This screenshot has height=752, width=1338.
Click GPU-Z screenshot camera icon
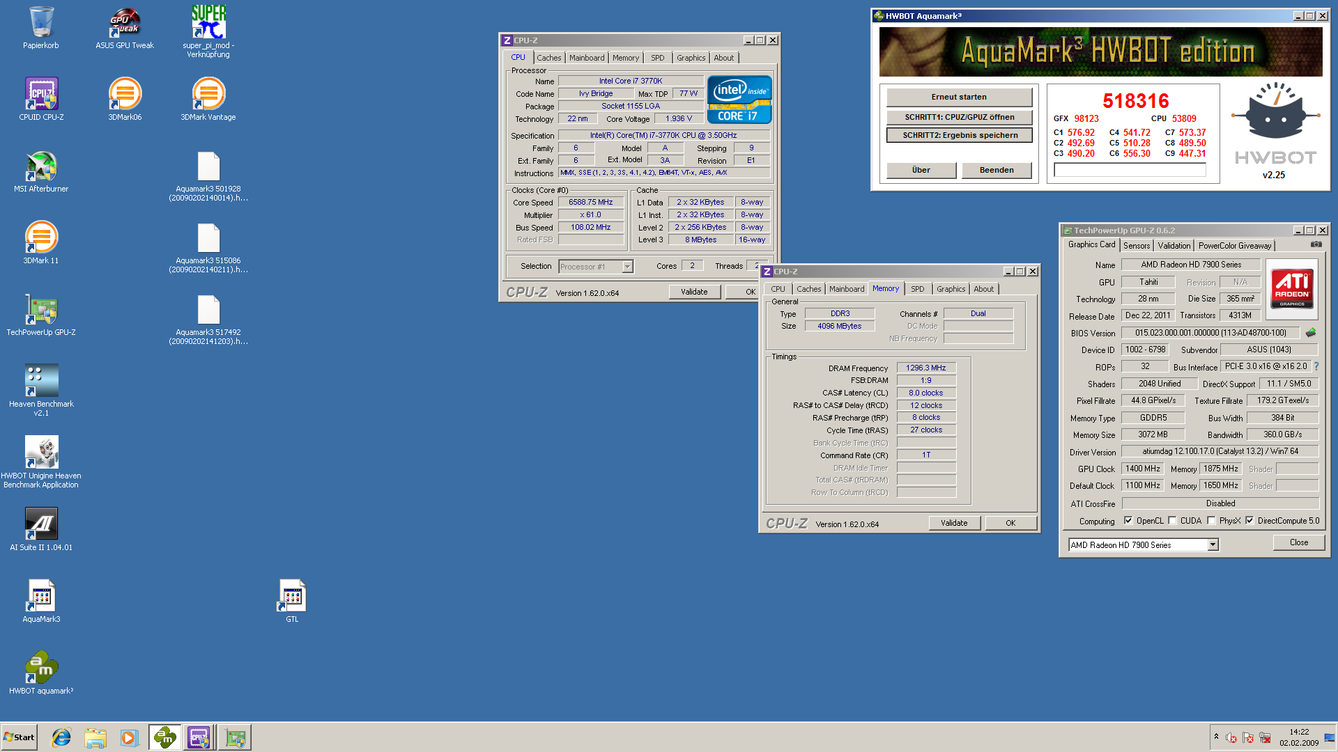point(1316,244)
